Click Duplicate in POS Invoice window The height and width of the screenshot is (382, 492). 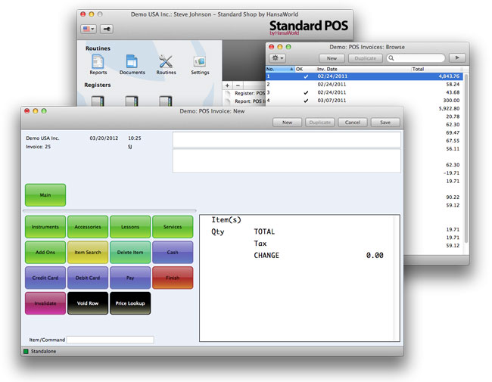[319, 123]
